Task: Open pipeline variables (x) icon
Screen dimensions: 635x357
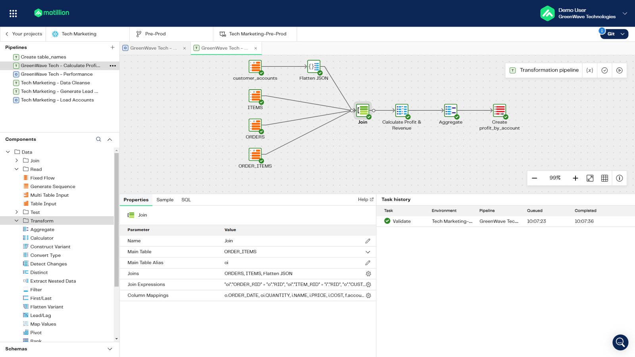Action: pyautogui.click(x=590, y=70)
